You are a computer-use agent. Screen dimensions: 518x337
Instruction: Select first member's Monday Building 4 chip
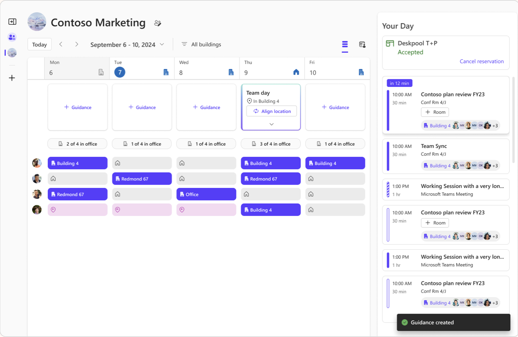77,163
